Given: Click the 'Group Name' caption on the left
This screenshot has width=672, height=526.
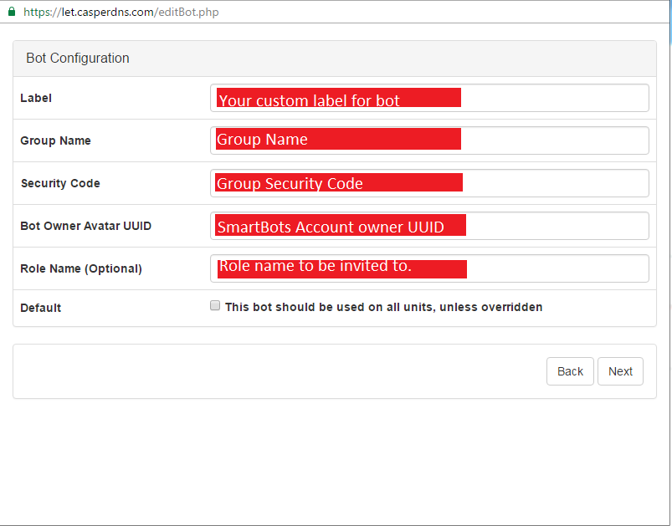Looking at the screenshot, I should click(56, 141).
